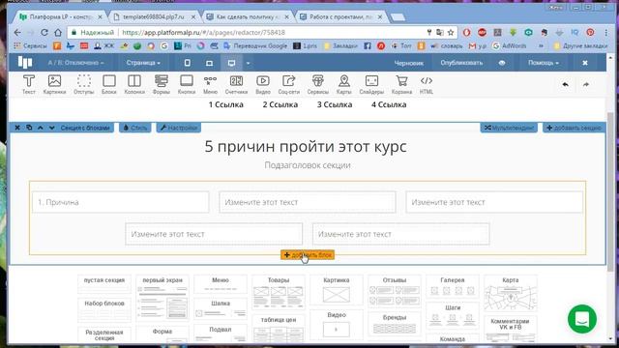This screenshot has width=619, height=348.
Task: Open the green chat widget
Action: [x=582, y=319]
